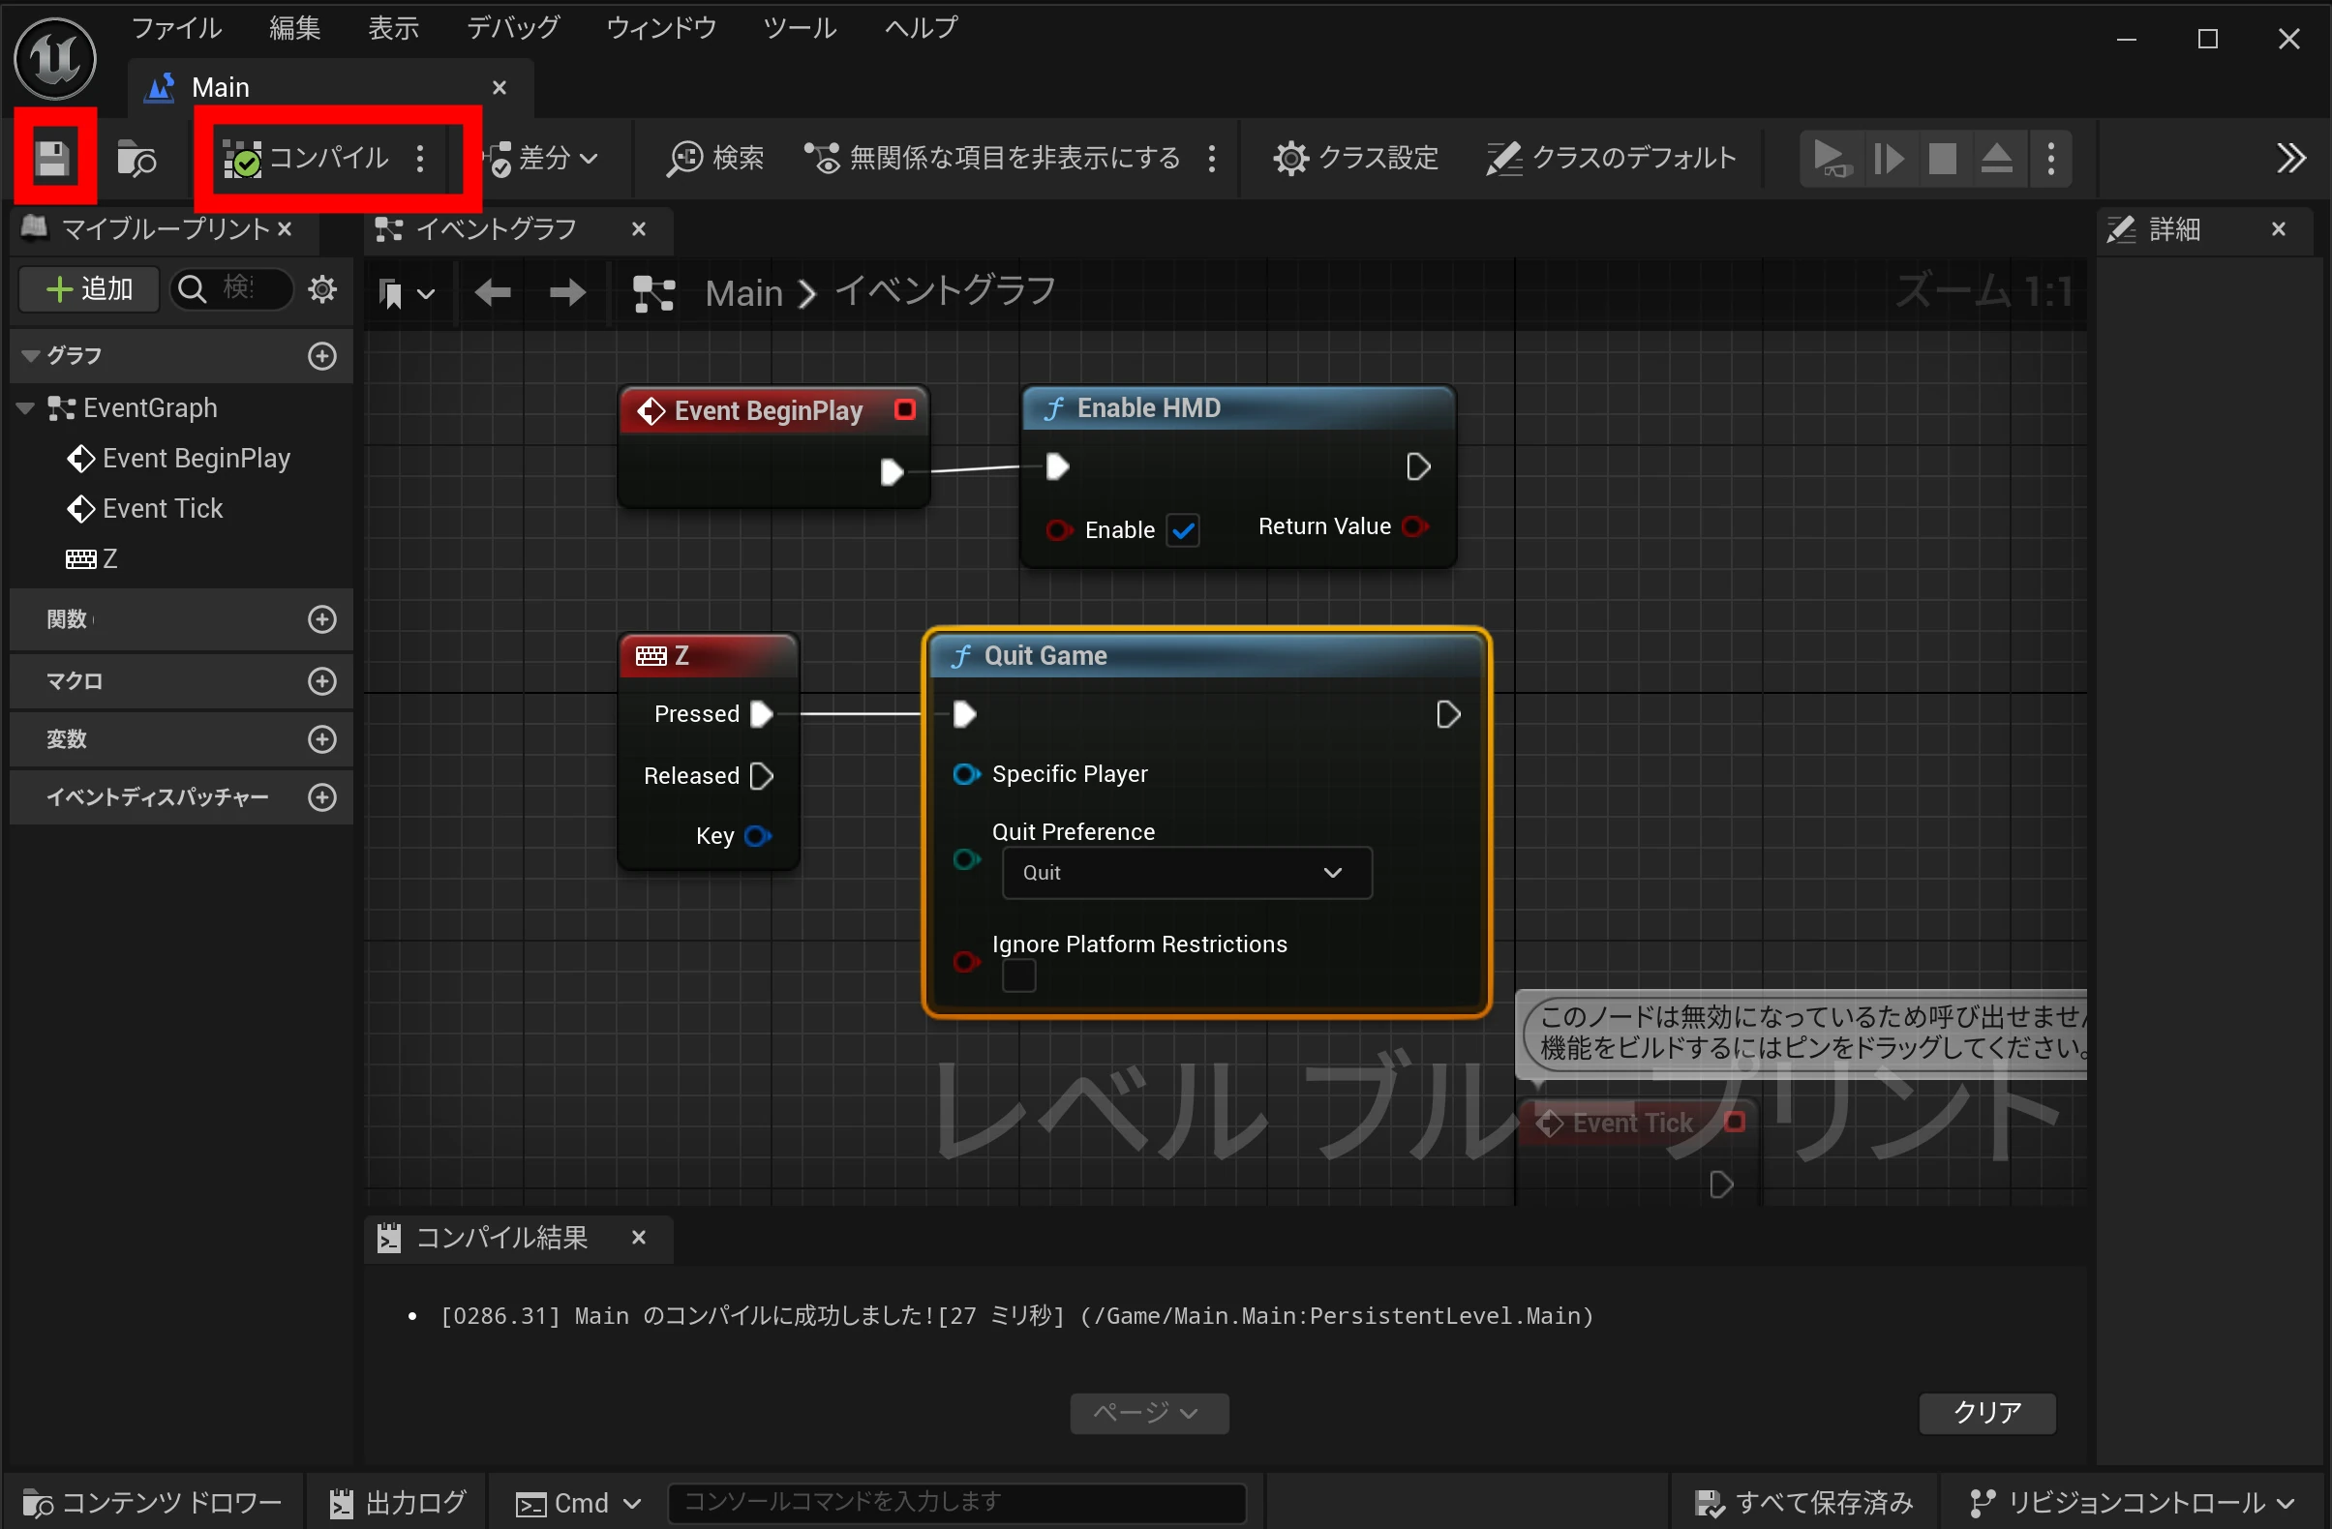Switch to compile results (コンパイル結果) tab
Image resolution: width=2332 pixels, height=1529 pixels.
500,1238
